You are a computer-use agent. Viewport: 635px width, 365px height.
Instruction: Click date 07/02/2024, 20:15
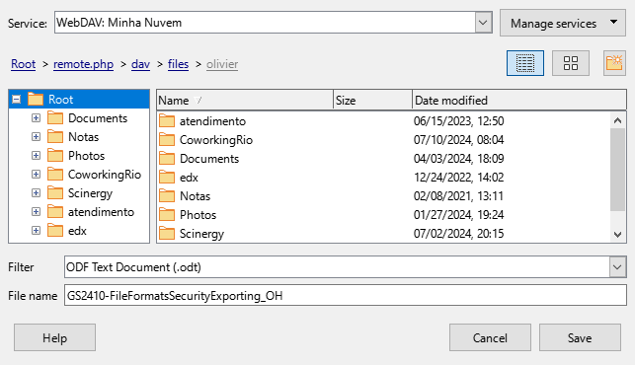[x=458, y=234]
